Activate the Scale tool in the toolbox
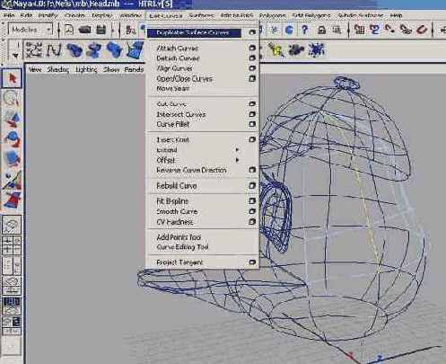 tap(13, 158)
